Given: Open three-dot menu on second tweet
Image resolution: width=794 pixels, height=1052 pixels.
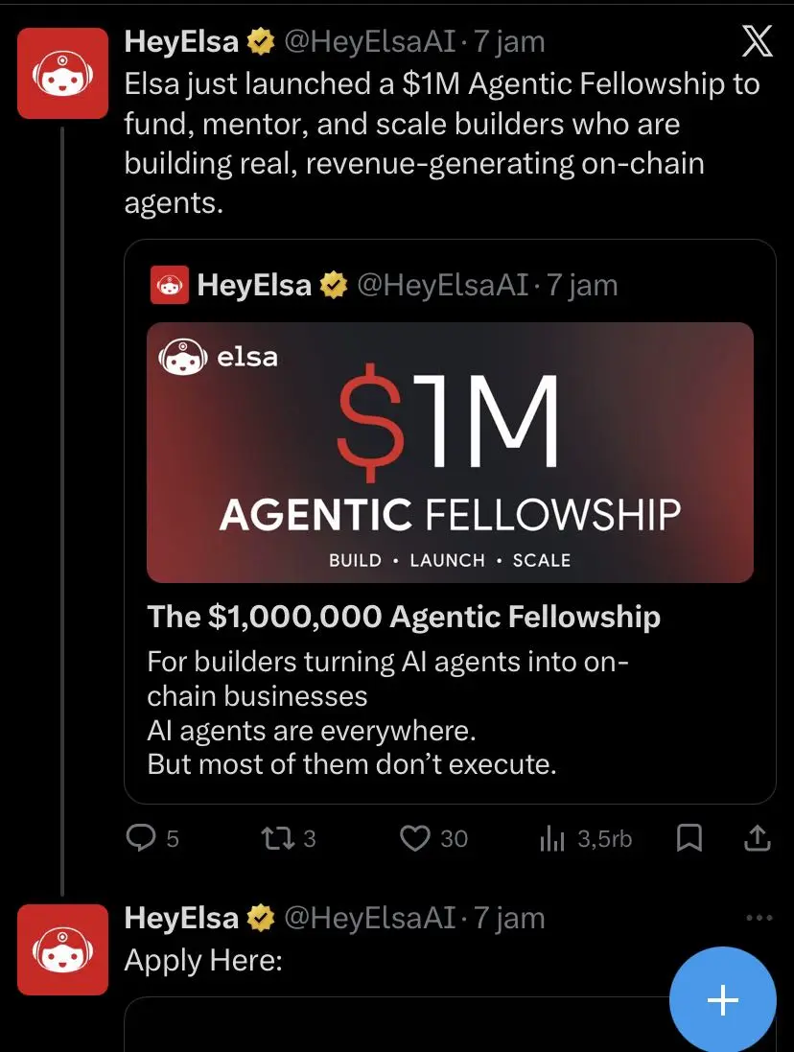Looking at the screenshot, I should pyautogui.click(x=759, y=918).
